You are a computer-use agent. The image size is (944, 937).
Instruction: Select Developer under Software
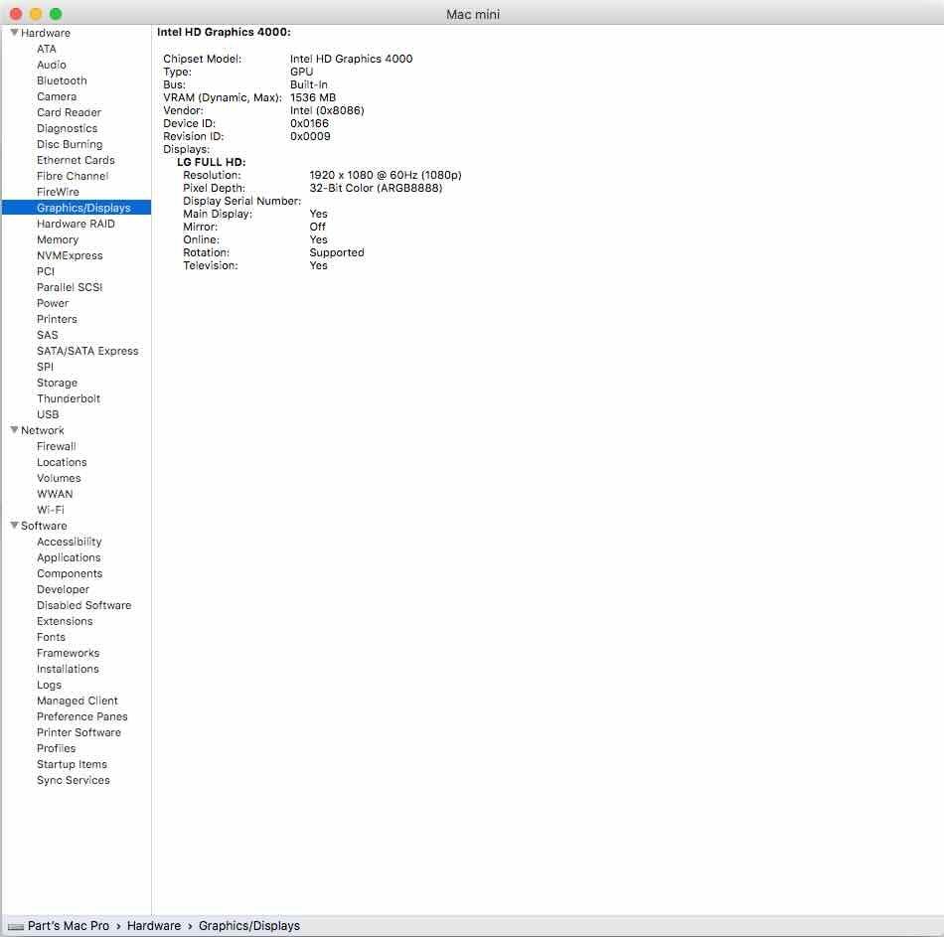tap(63, 589)
